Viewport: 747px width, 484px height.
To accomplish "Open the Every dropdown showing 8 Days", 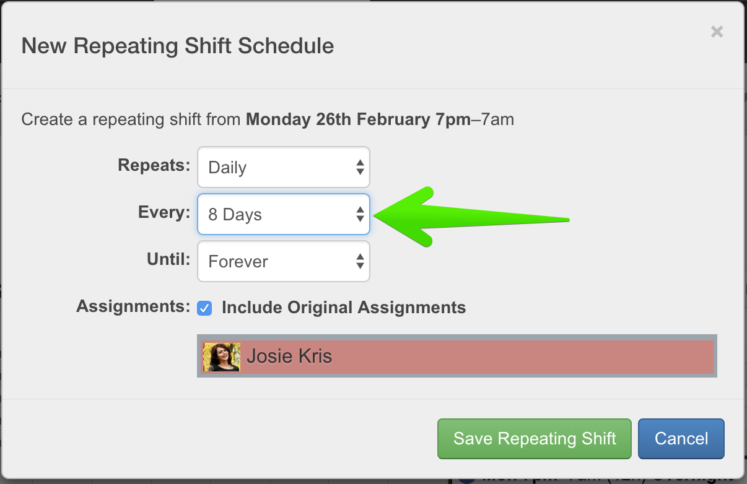I will pyautogui.click(x=283, y=215).
